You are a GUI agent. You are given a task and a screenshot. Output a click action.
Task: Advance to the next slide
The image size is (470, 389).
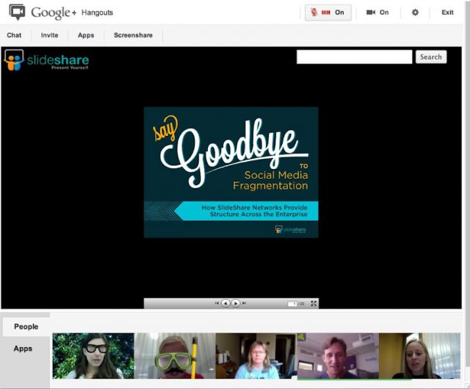pyautogui.click(x=236, y=304)
